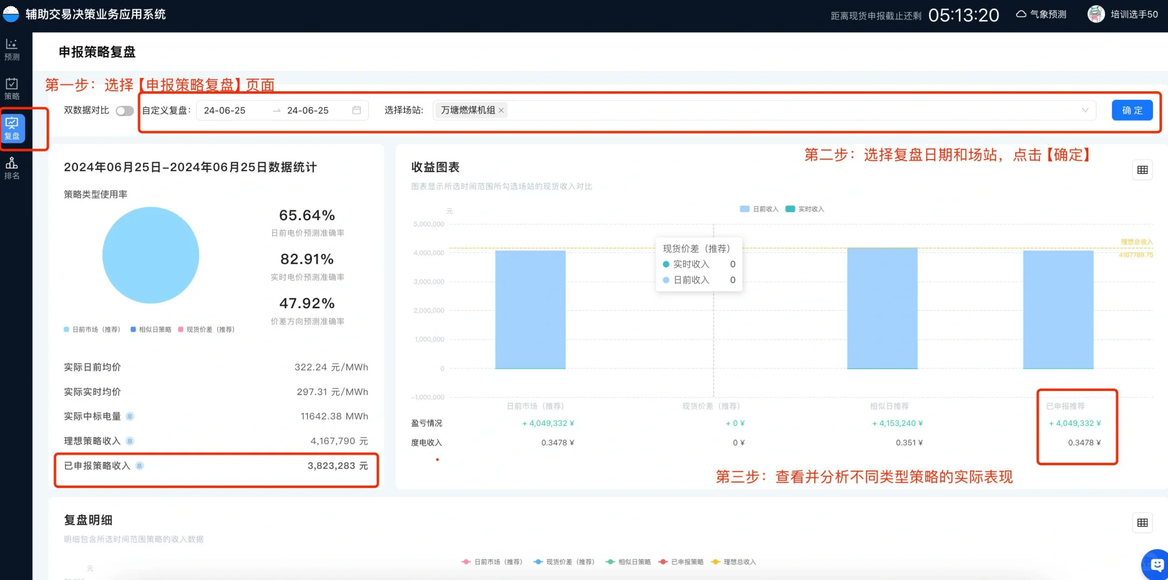Open the 排名 ranking sidebar icon

[12, 168]
